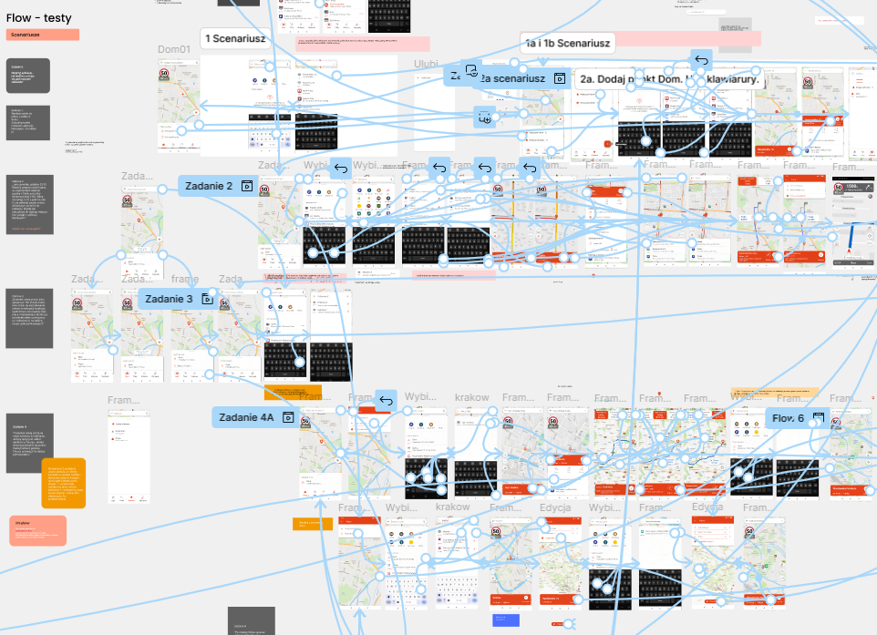877x635 pixels.
Task: Click the play icon on Zadanie 2 flow
Action: [x=246, y=186]
